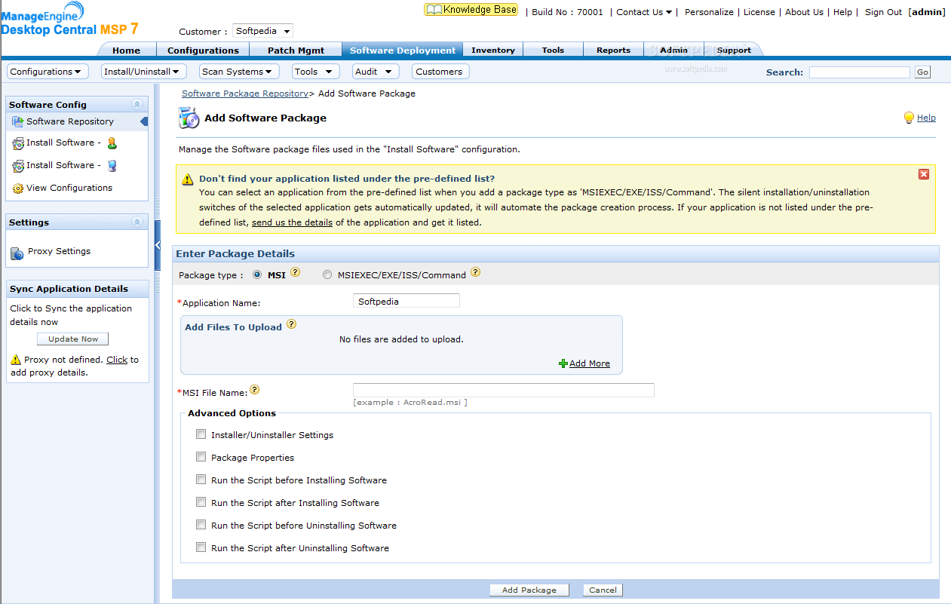Click the License link
The width and height of the screenshot is (951, 604).
759,12
